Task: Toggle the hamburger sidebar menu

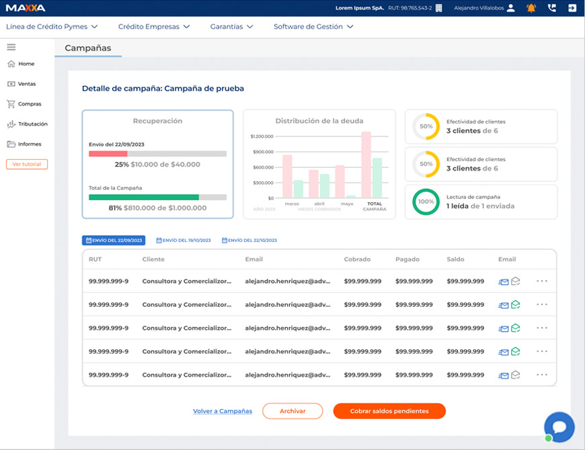Action: [11, 47]
